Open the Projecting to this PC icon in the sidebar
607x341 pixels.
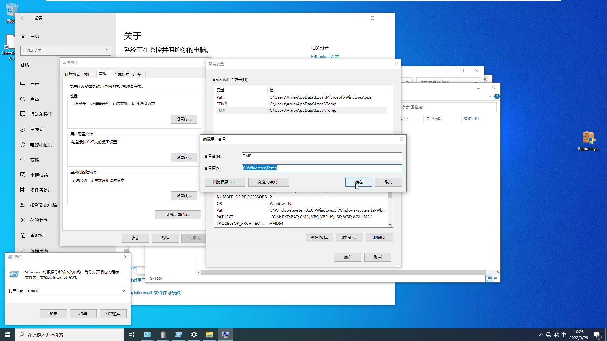tap(23, 205)
